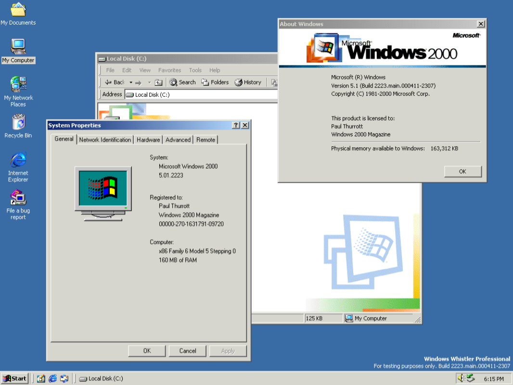Image resolution: width=513 pixels, height=385 pixels.
Task: Launch Internet Explorer from Quick Launch bar
Action: pyautogui.click(x=53, y=378)
